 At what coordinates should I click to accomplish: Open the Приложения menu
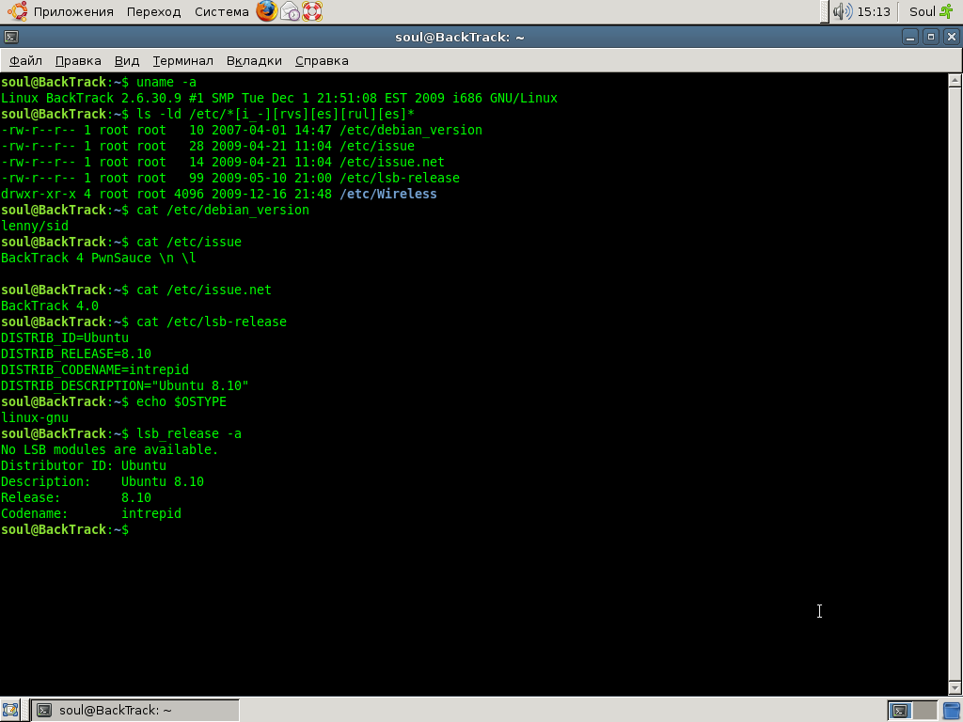[x=73, y=11]
